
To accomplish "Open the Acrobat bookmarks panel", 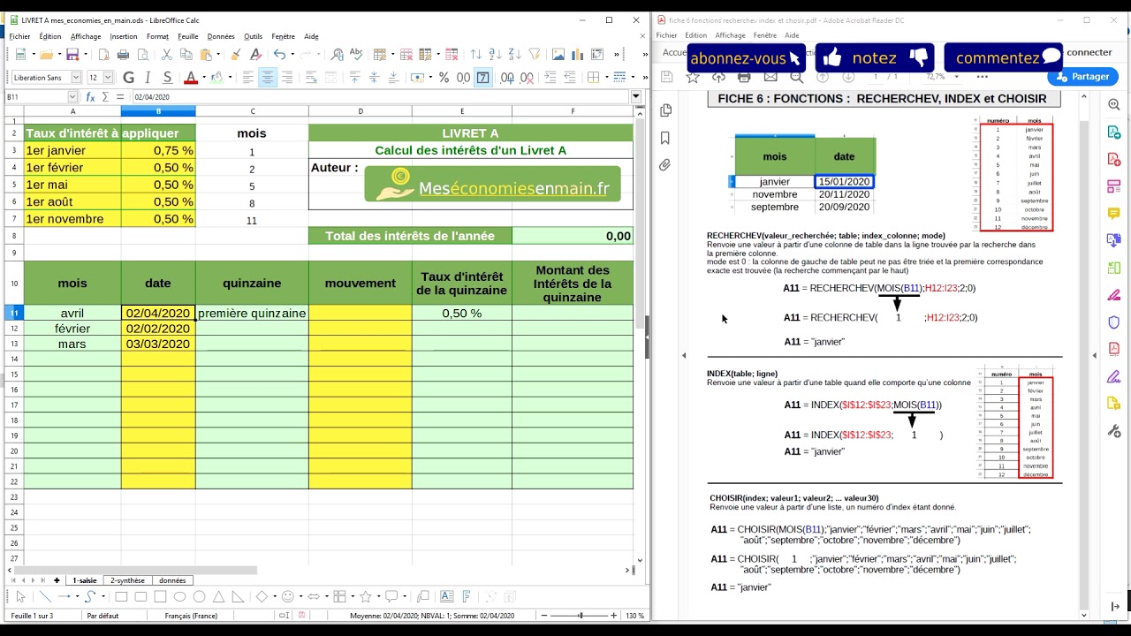I will click(x=665, y=138).
